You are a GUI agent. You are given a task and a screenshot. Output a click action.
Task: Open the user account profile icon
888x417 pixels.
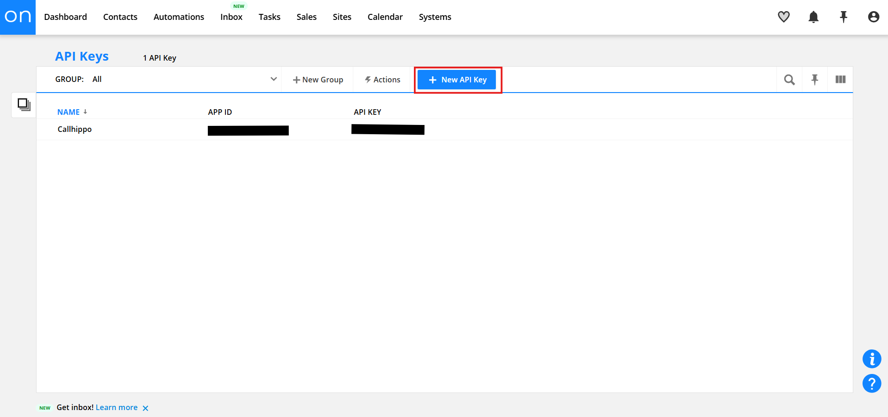(x=873, y=17)
